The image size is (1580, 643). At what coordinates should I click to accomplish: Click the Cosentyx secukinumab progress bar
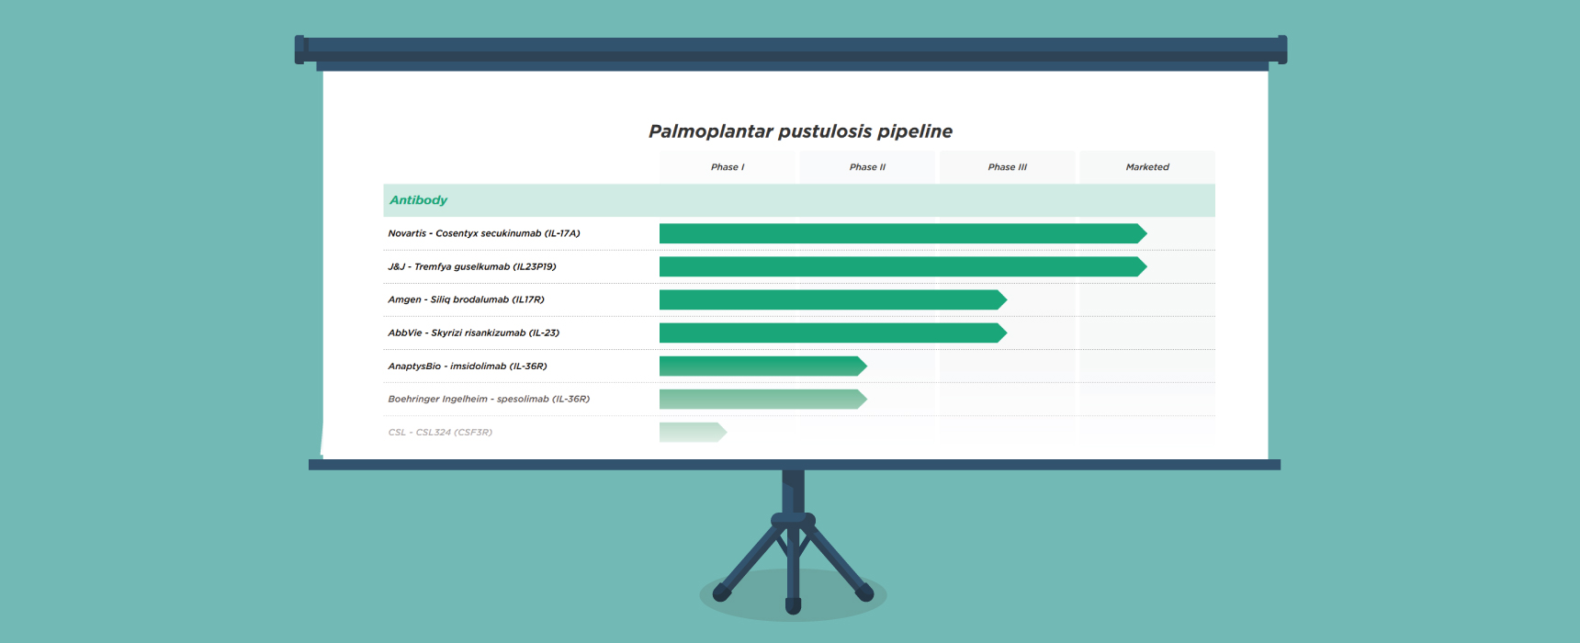tap(900, 233)
